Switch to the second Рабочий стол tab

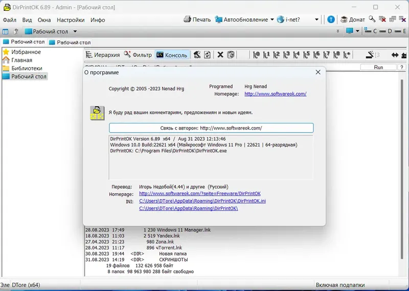(70, 43)
